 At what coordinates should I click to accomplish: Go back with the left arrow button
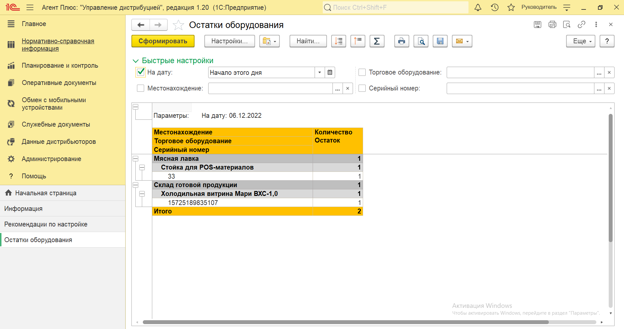[x=141, y=25]
